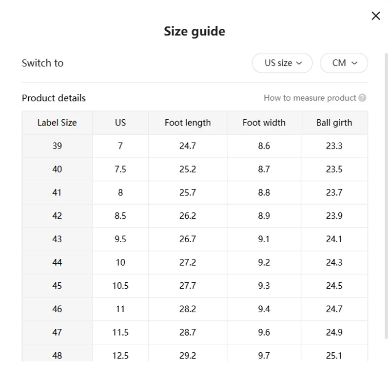
Task: Select label size 39 row
Action: point(195,146)
